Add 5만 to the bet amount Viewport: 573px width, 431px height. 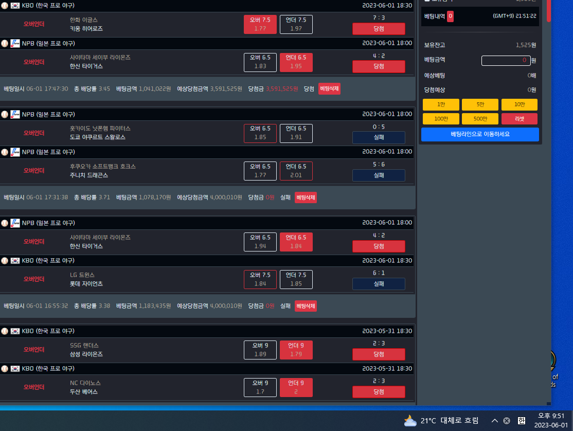[x=480, y=104]
